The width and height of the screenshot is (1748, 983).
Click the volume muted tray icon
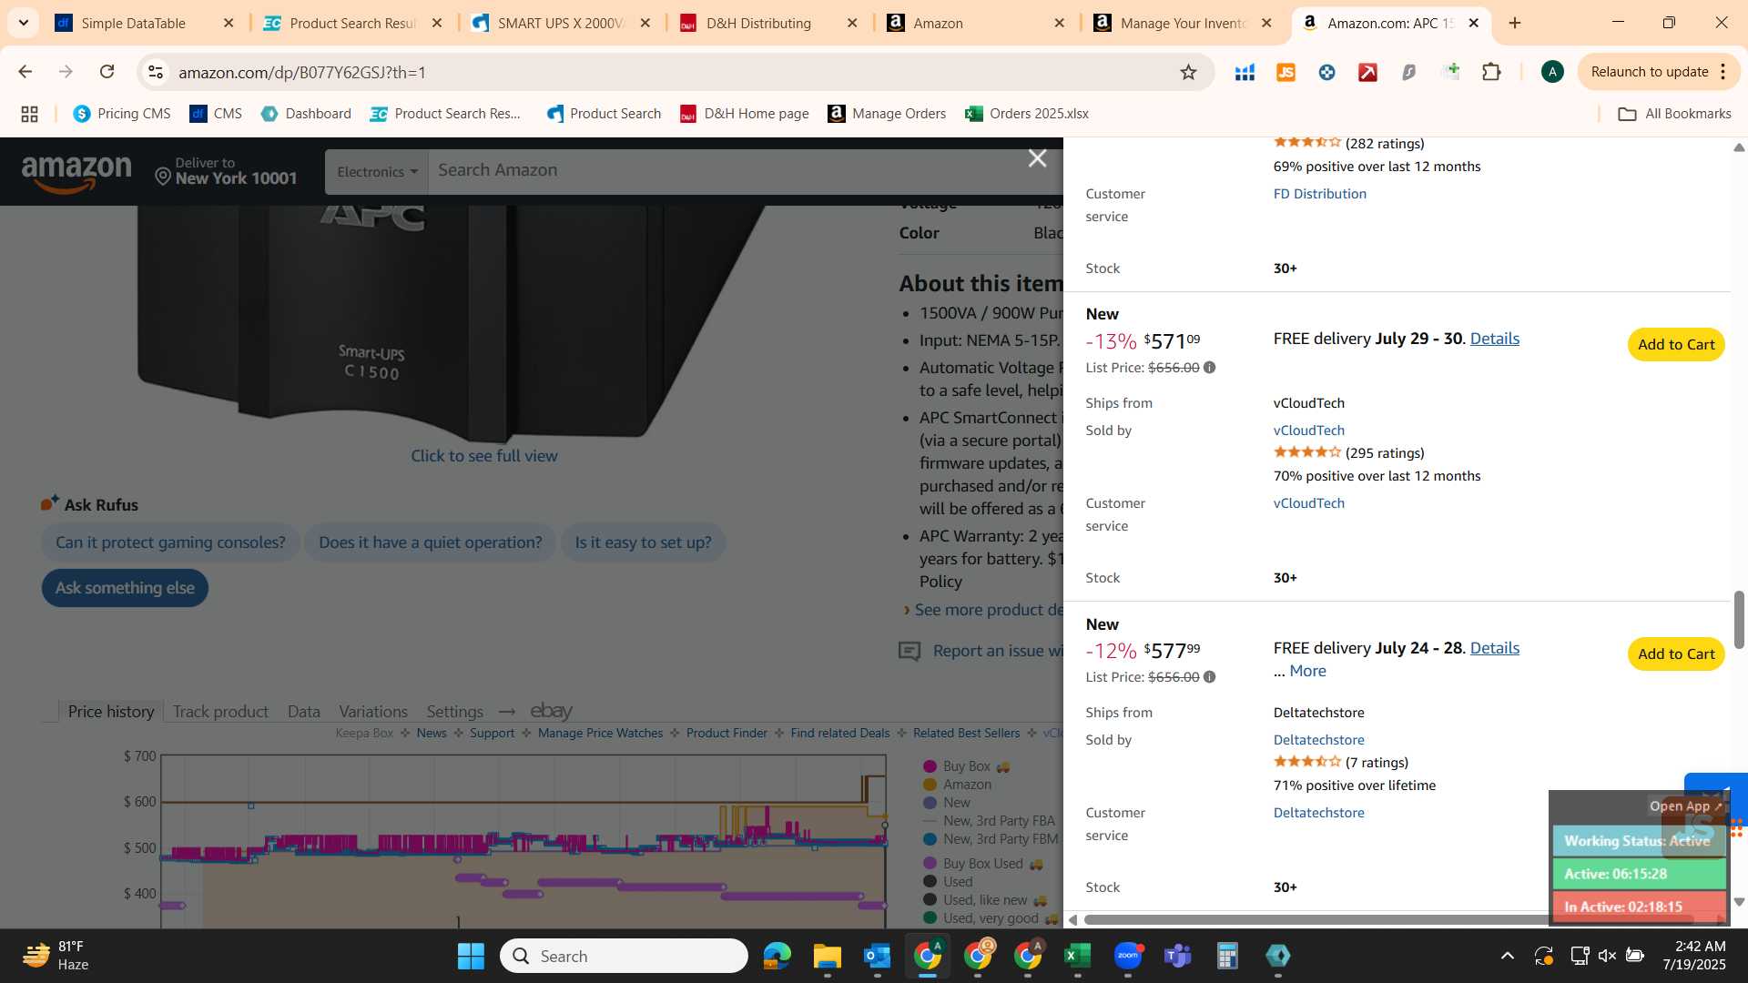click(1607, 956)
